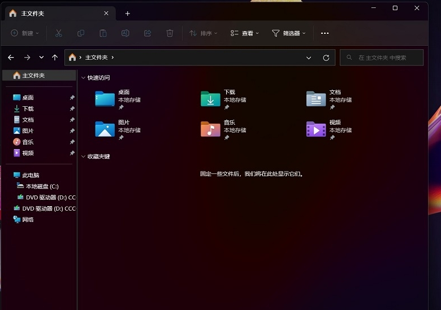Click pin icon next to sidebar 视频

click(72, 153)
